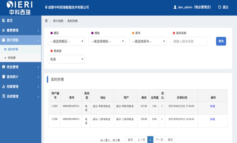Image resolution: width=237 pixels, height=143 pixels.
Task: Open the 查询统计 menu
Action: click(21, 77)
